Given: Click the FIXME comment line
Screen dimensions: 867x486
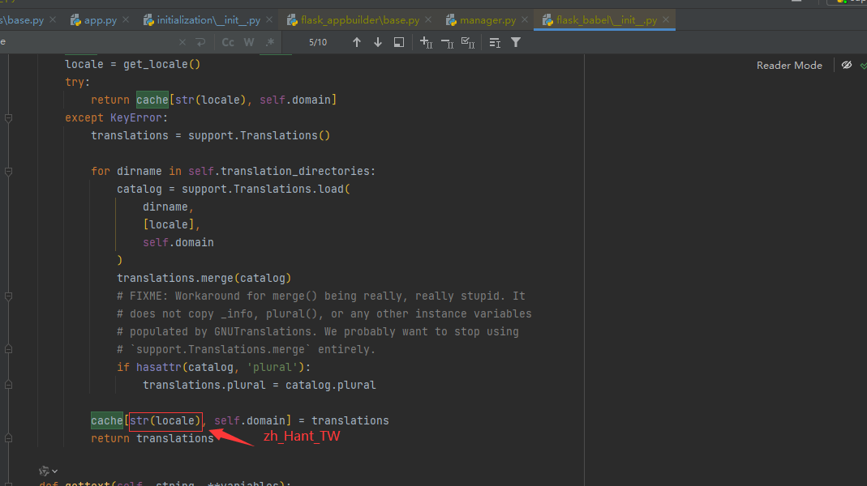Looking at the screenshot, I should click(x=320, y=296).
